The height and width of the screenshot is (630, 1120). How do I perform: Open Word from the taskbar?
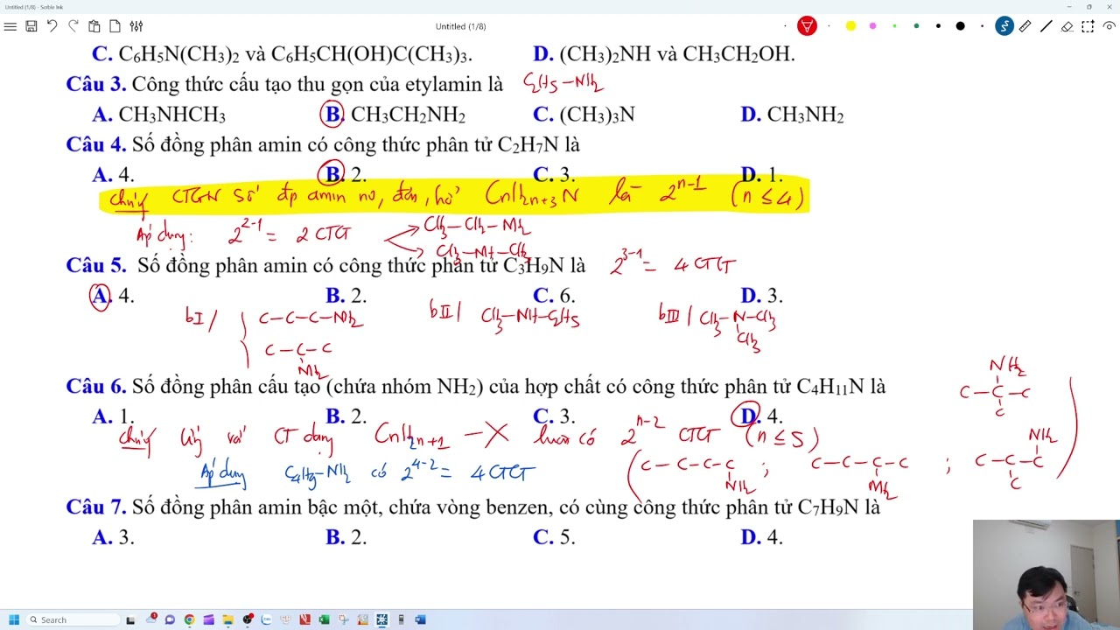[420, 619]
